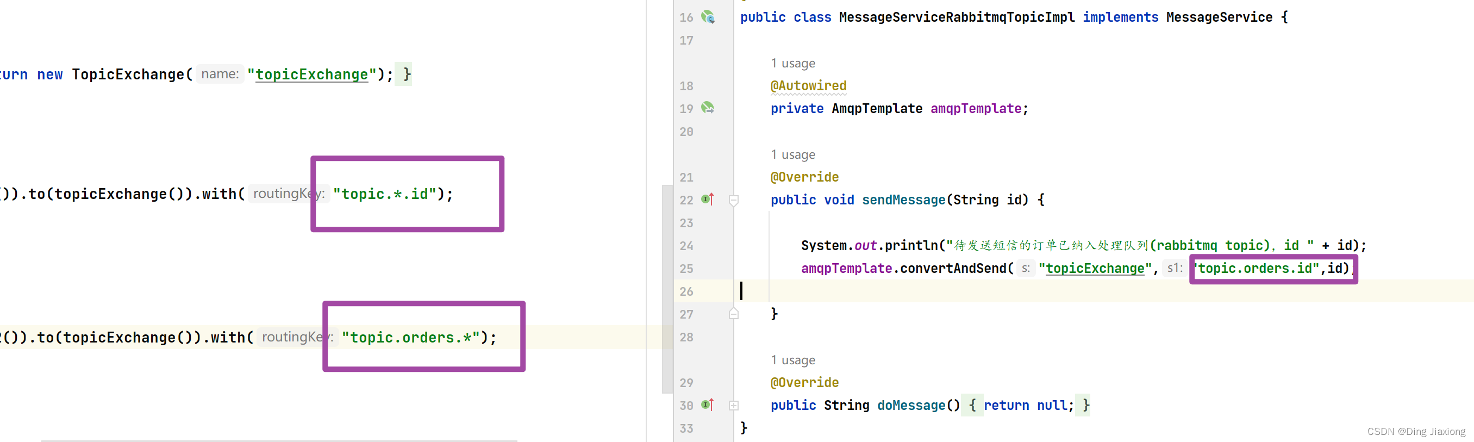1474x442 pixels.
Task: Click the AmqpTemplate type on line 19
Action: 877,109
